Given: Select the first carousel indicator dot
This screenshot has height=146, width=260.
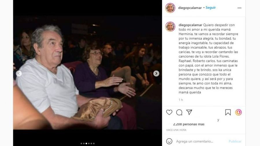Looking at the screenshot, I should 81,143.
